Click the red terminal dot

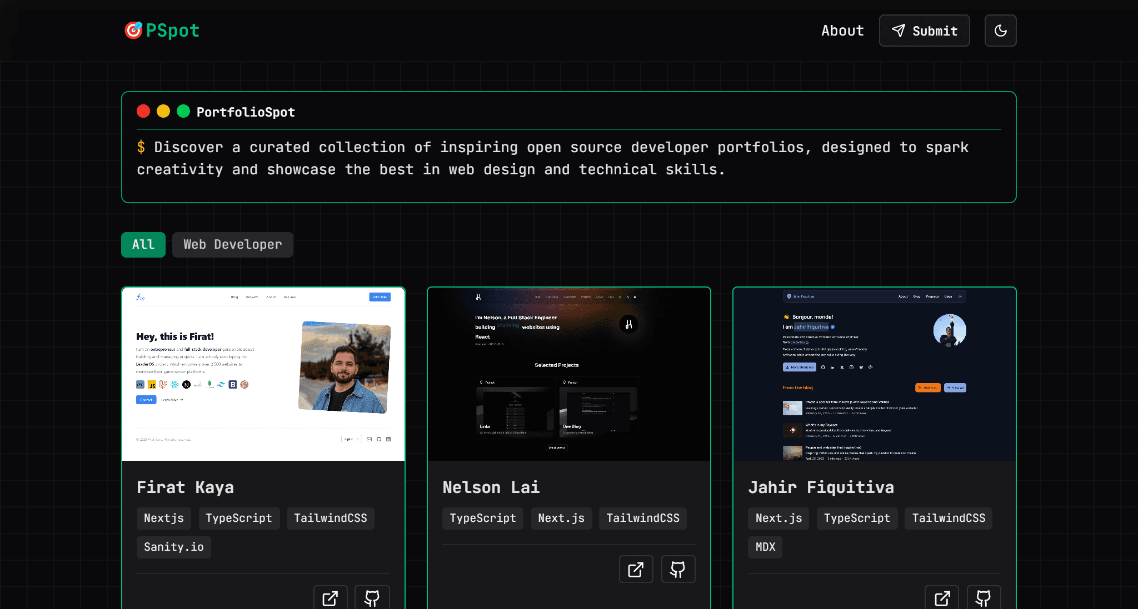(143, 111)
